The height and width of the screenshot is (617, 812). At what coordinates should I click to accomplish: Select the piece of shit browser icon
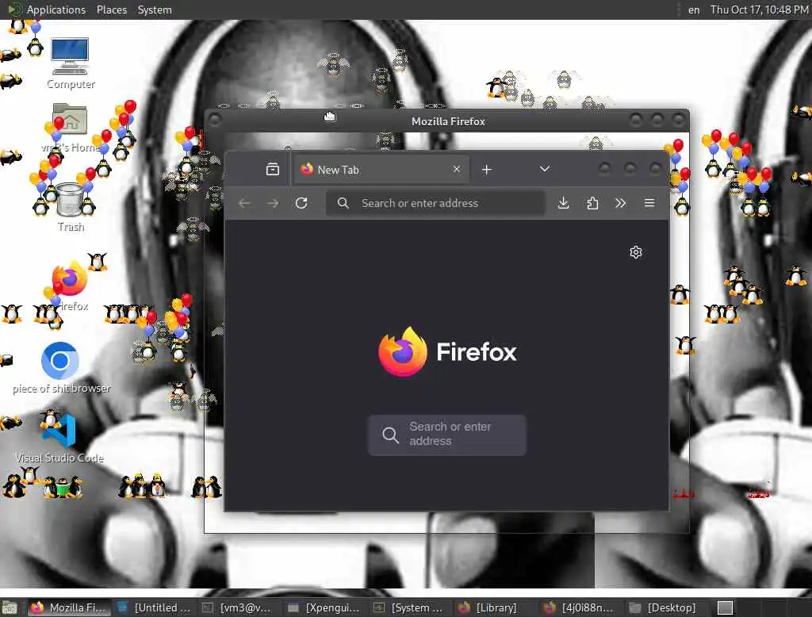60,368
